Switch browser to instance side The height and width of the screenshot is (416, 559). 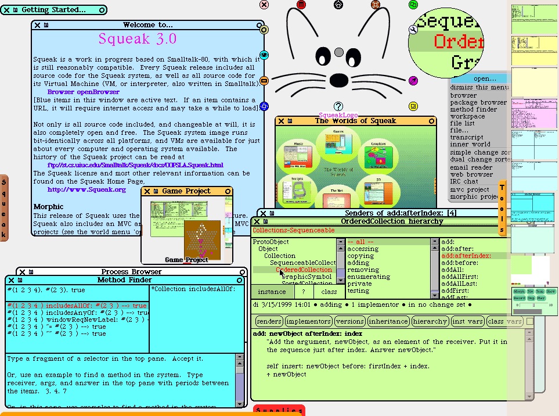271,292
